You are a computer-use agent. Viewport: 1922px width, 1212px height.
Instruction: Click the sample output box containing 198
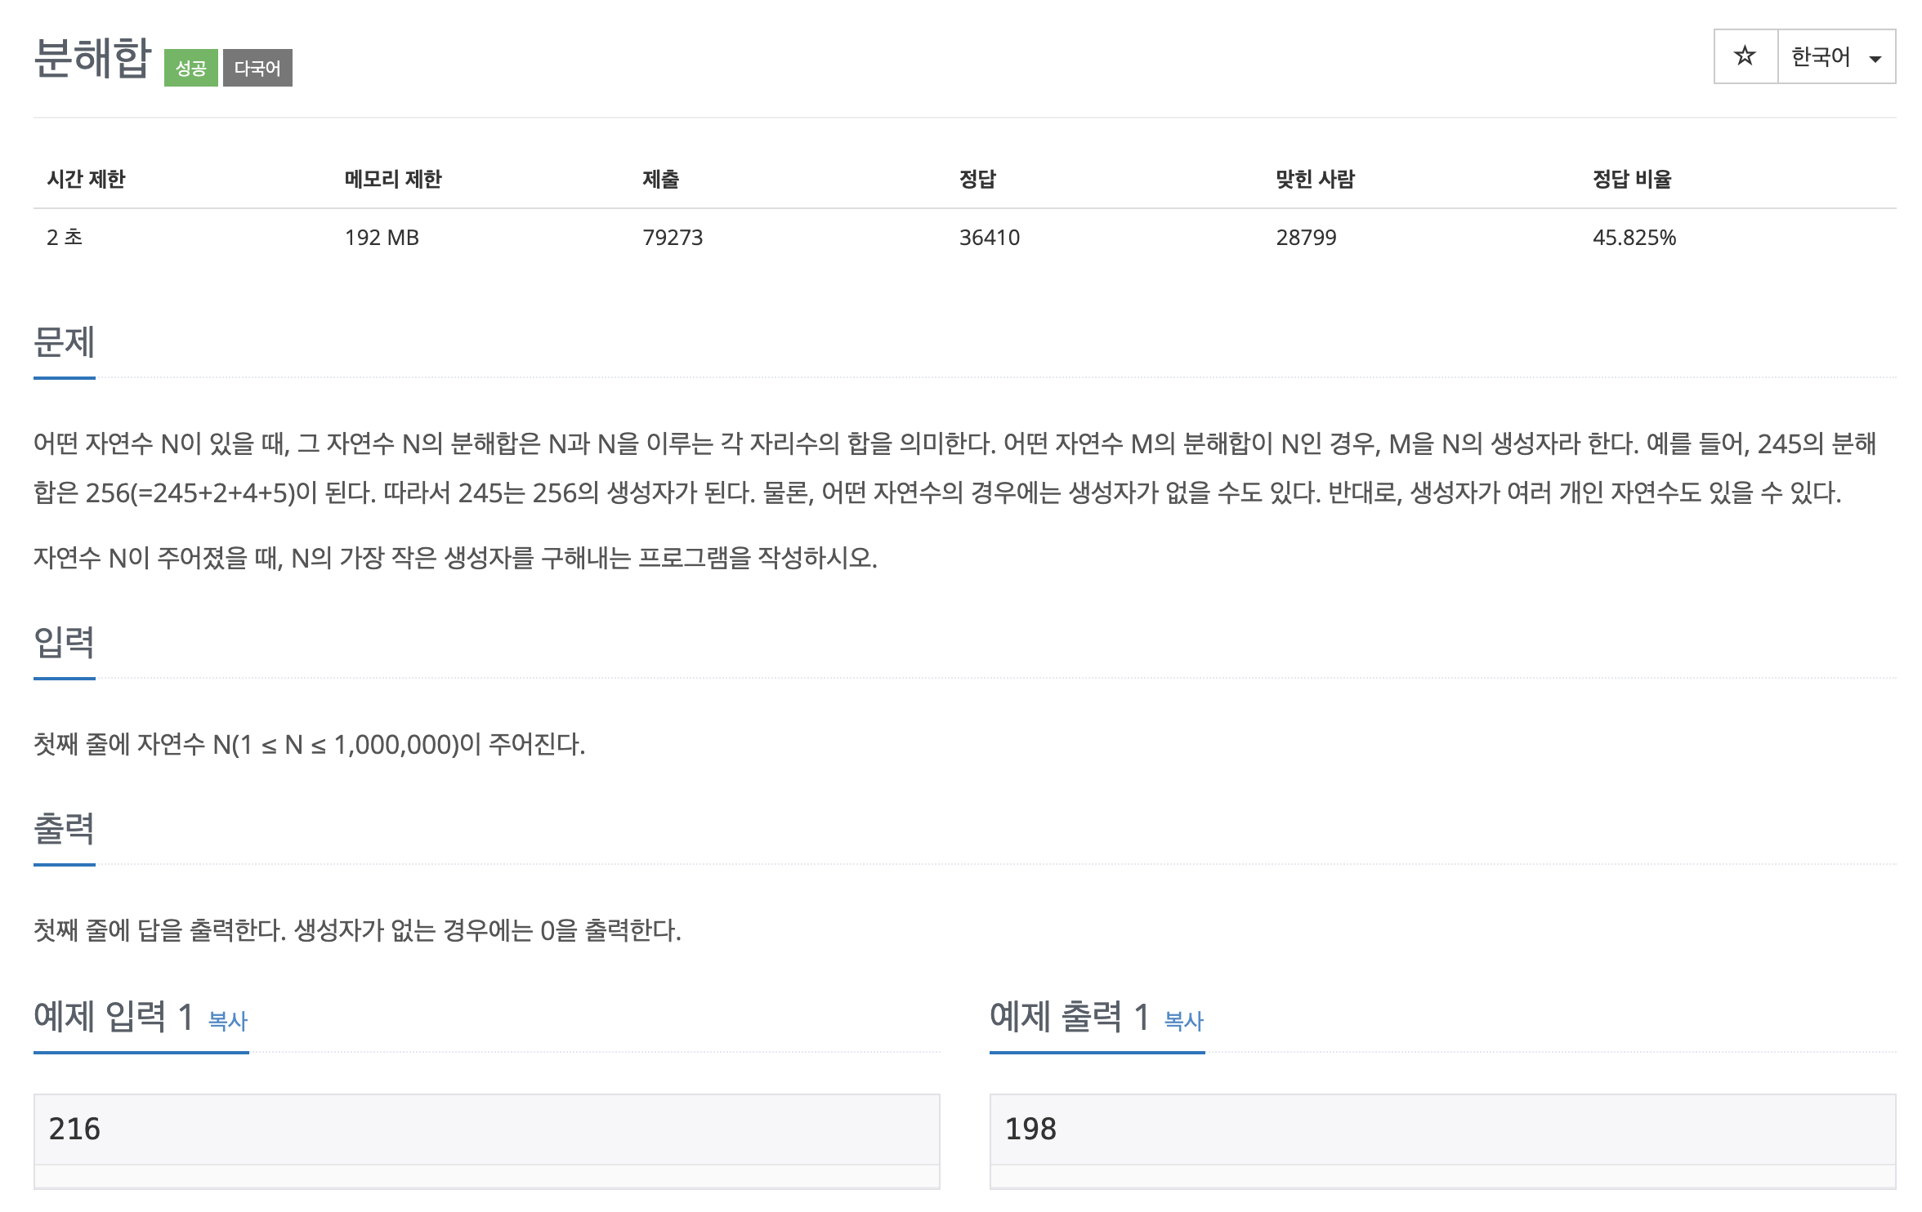pyautogui.click(x=1441, y=1129)
